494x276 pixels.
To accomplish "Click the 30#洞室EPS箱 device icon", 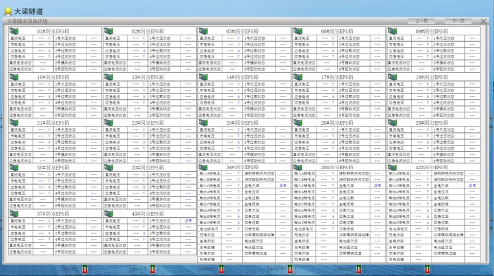I will (x=14, y=168).
